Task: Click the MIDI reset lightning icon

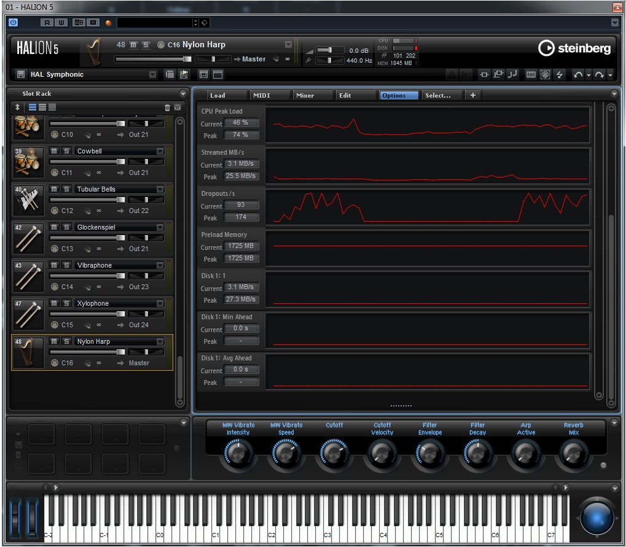Action: tap(560, 75)
